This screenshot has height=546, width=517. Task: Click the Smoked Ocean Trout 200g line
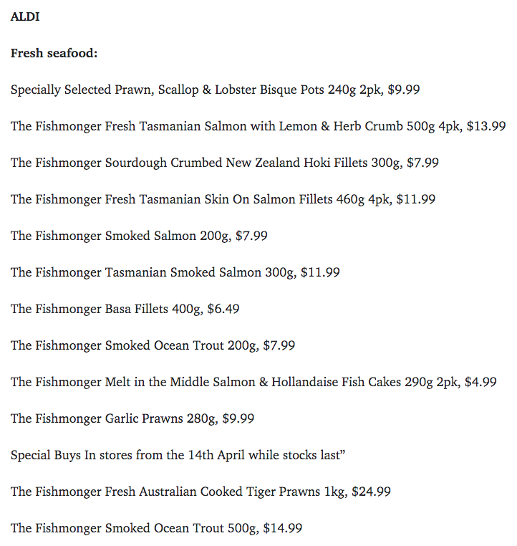click(153, 346)
